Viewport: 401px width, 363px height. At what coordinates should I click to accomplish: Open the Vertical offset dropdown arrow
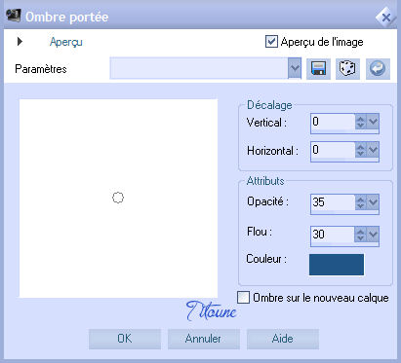373,122
